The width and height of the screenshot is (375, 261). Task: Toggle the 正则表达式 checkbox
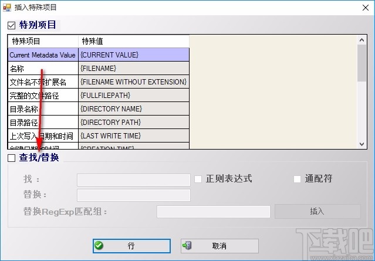[x=198, y=179]
